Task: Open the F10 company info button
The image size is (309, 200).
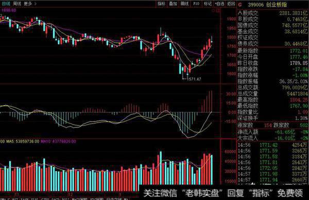Action: click(196, 4)
